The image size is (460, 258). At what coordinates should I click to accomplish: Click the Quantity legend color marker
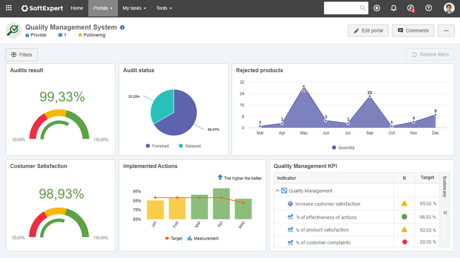pyautogui.click(x=334, y=147)
